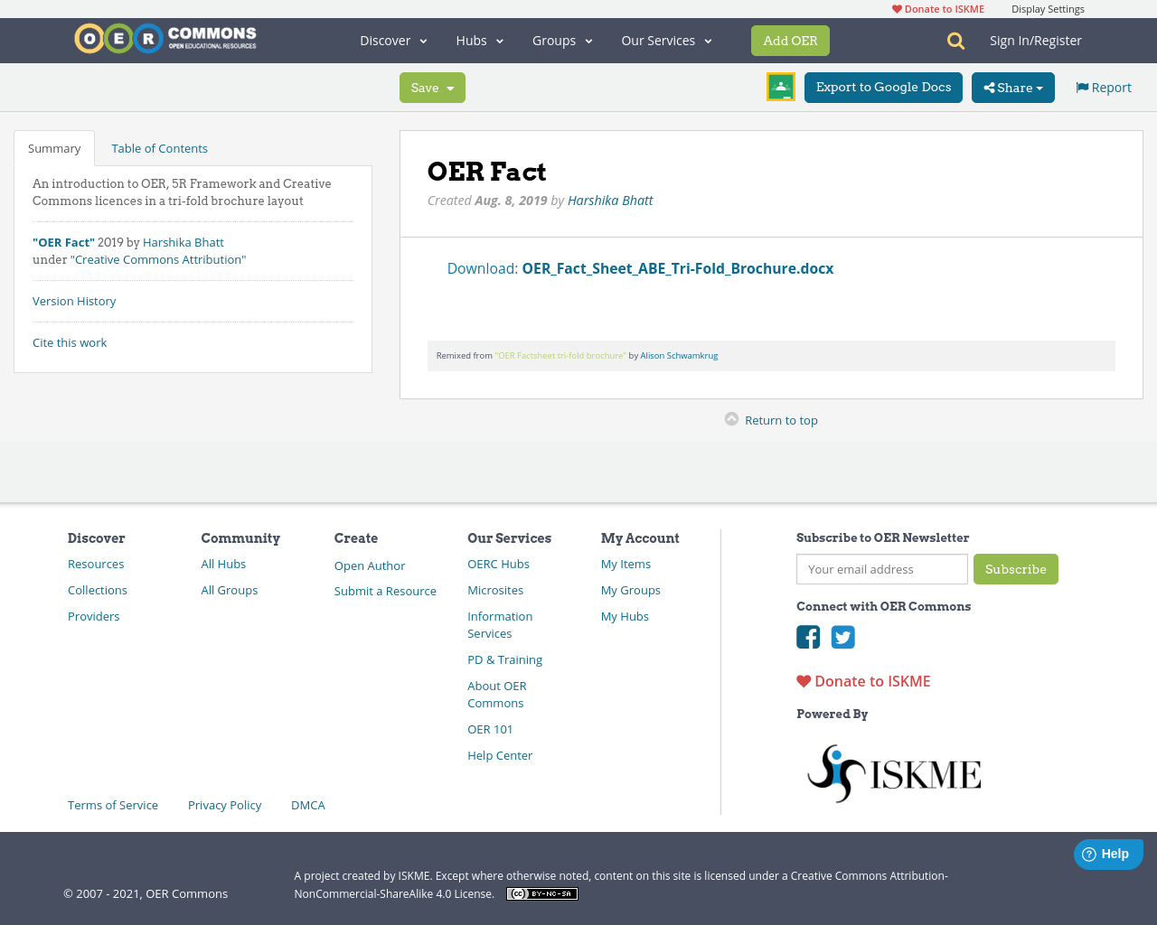Click the Return to top arrow
1157x925 pixels.
(730, 419)
